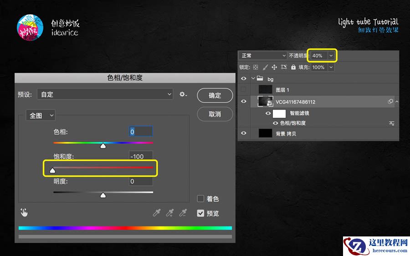Screen dimensions: 410x256
Task: Collapse the bg group chevron
Action: 253,78
